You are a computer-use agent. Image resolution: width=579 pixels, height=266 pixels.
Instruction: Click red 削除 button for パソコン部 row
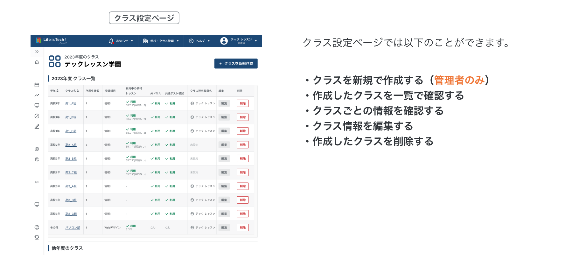click(x=243, y=227)
